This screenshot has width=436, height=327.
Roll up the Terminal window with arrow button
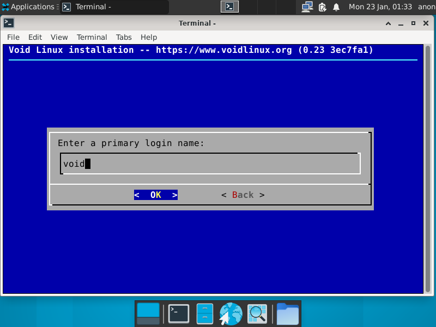(388, 23)
